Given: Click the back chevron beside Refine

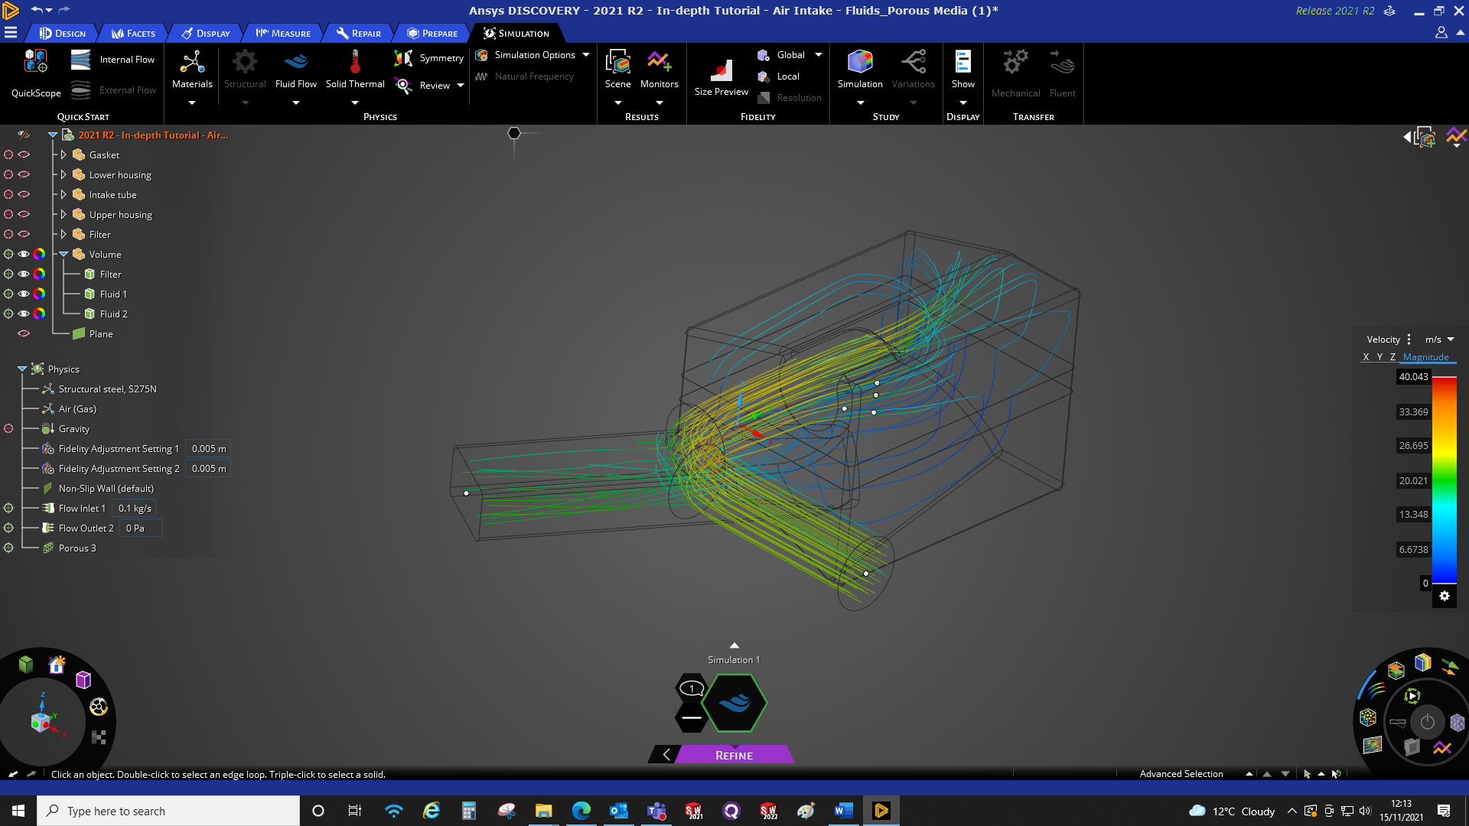Looking at the screenshot, I should pos(666,755).
